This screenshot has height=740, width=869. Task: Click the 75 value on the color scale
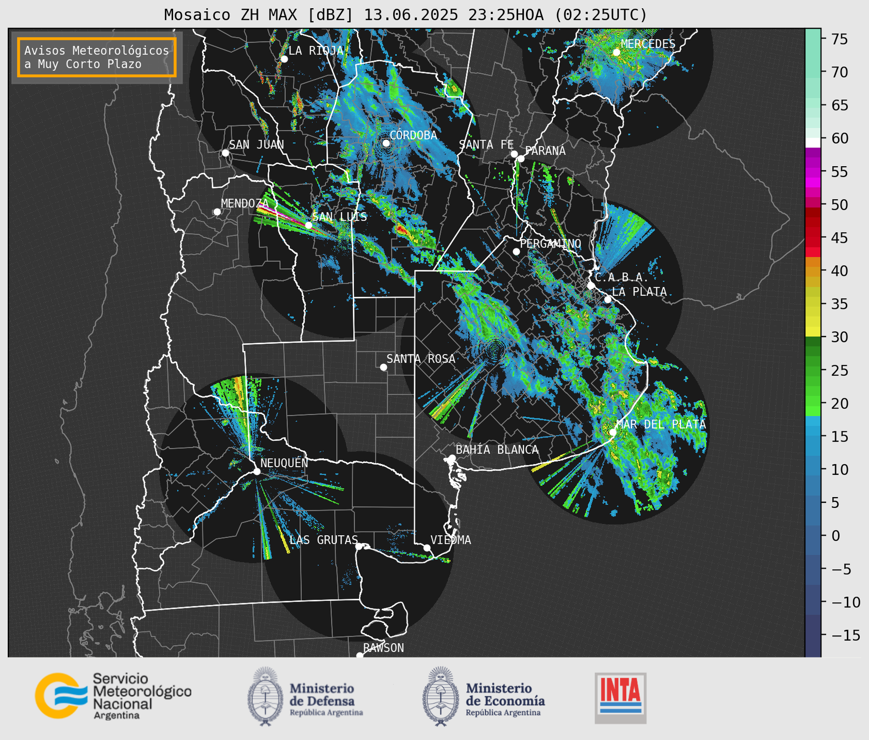(840, 39)
